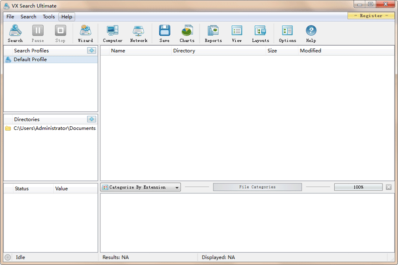The width and height of the screenshot is (398, 265).
Task: Click the 100% progress indicator
Action: (x=358, y=187)
